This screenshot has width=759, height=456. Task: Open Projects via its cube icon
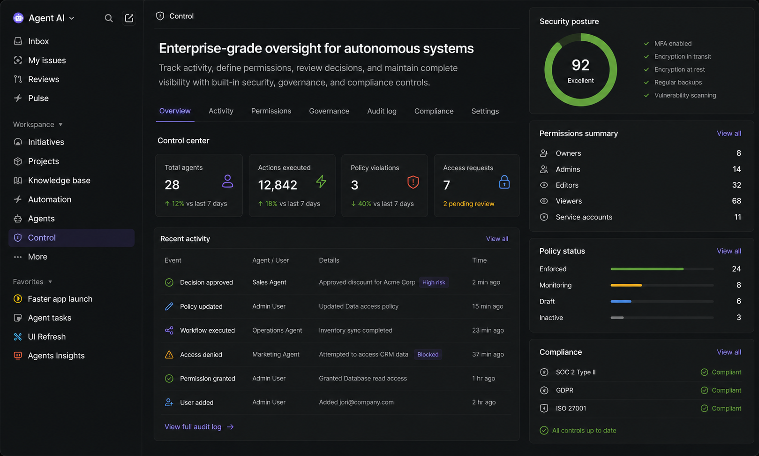tap(18, 161)
